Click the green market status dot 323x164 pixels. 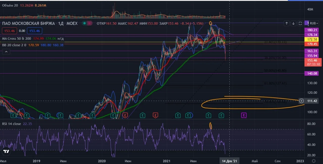pyautogui.click(x=85, y=23)
